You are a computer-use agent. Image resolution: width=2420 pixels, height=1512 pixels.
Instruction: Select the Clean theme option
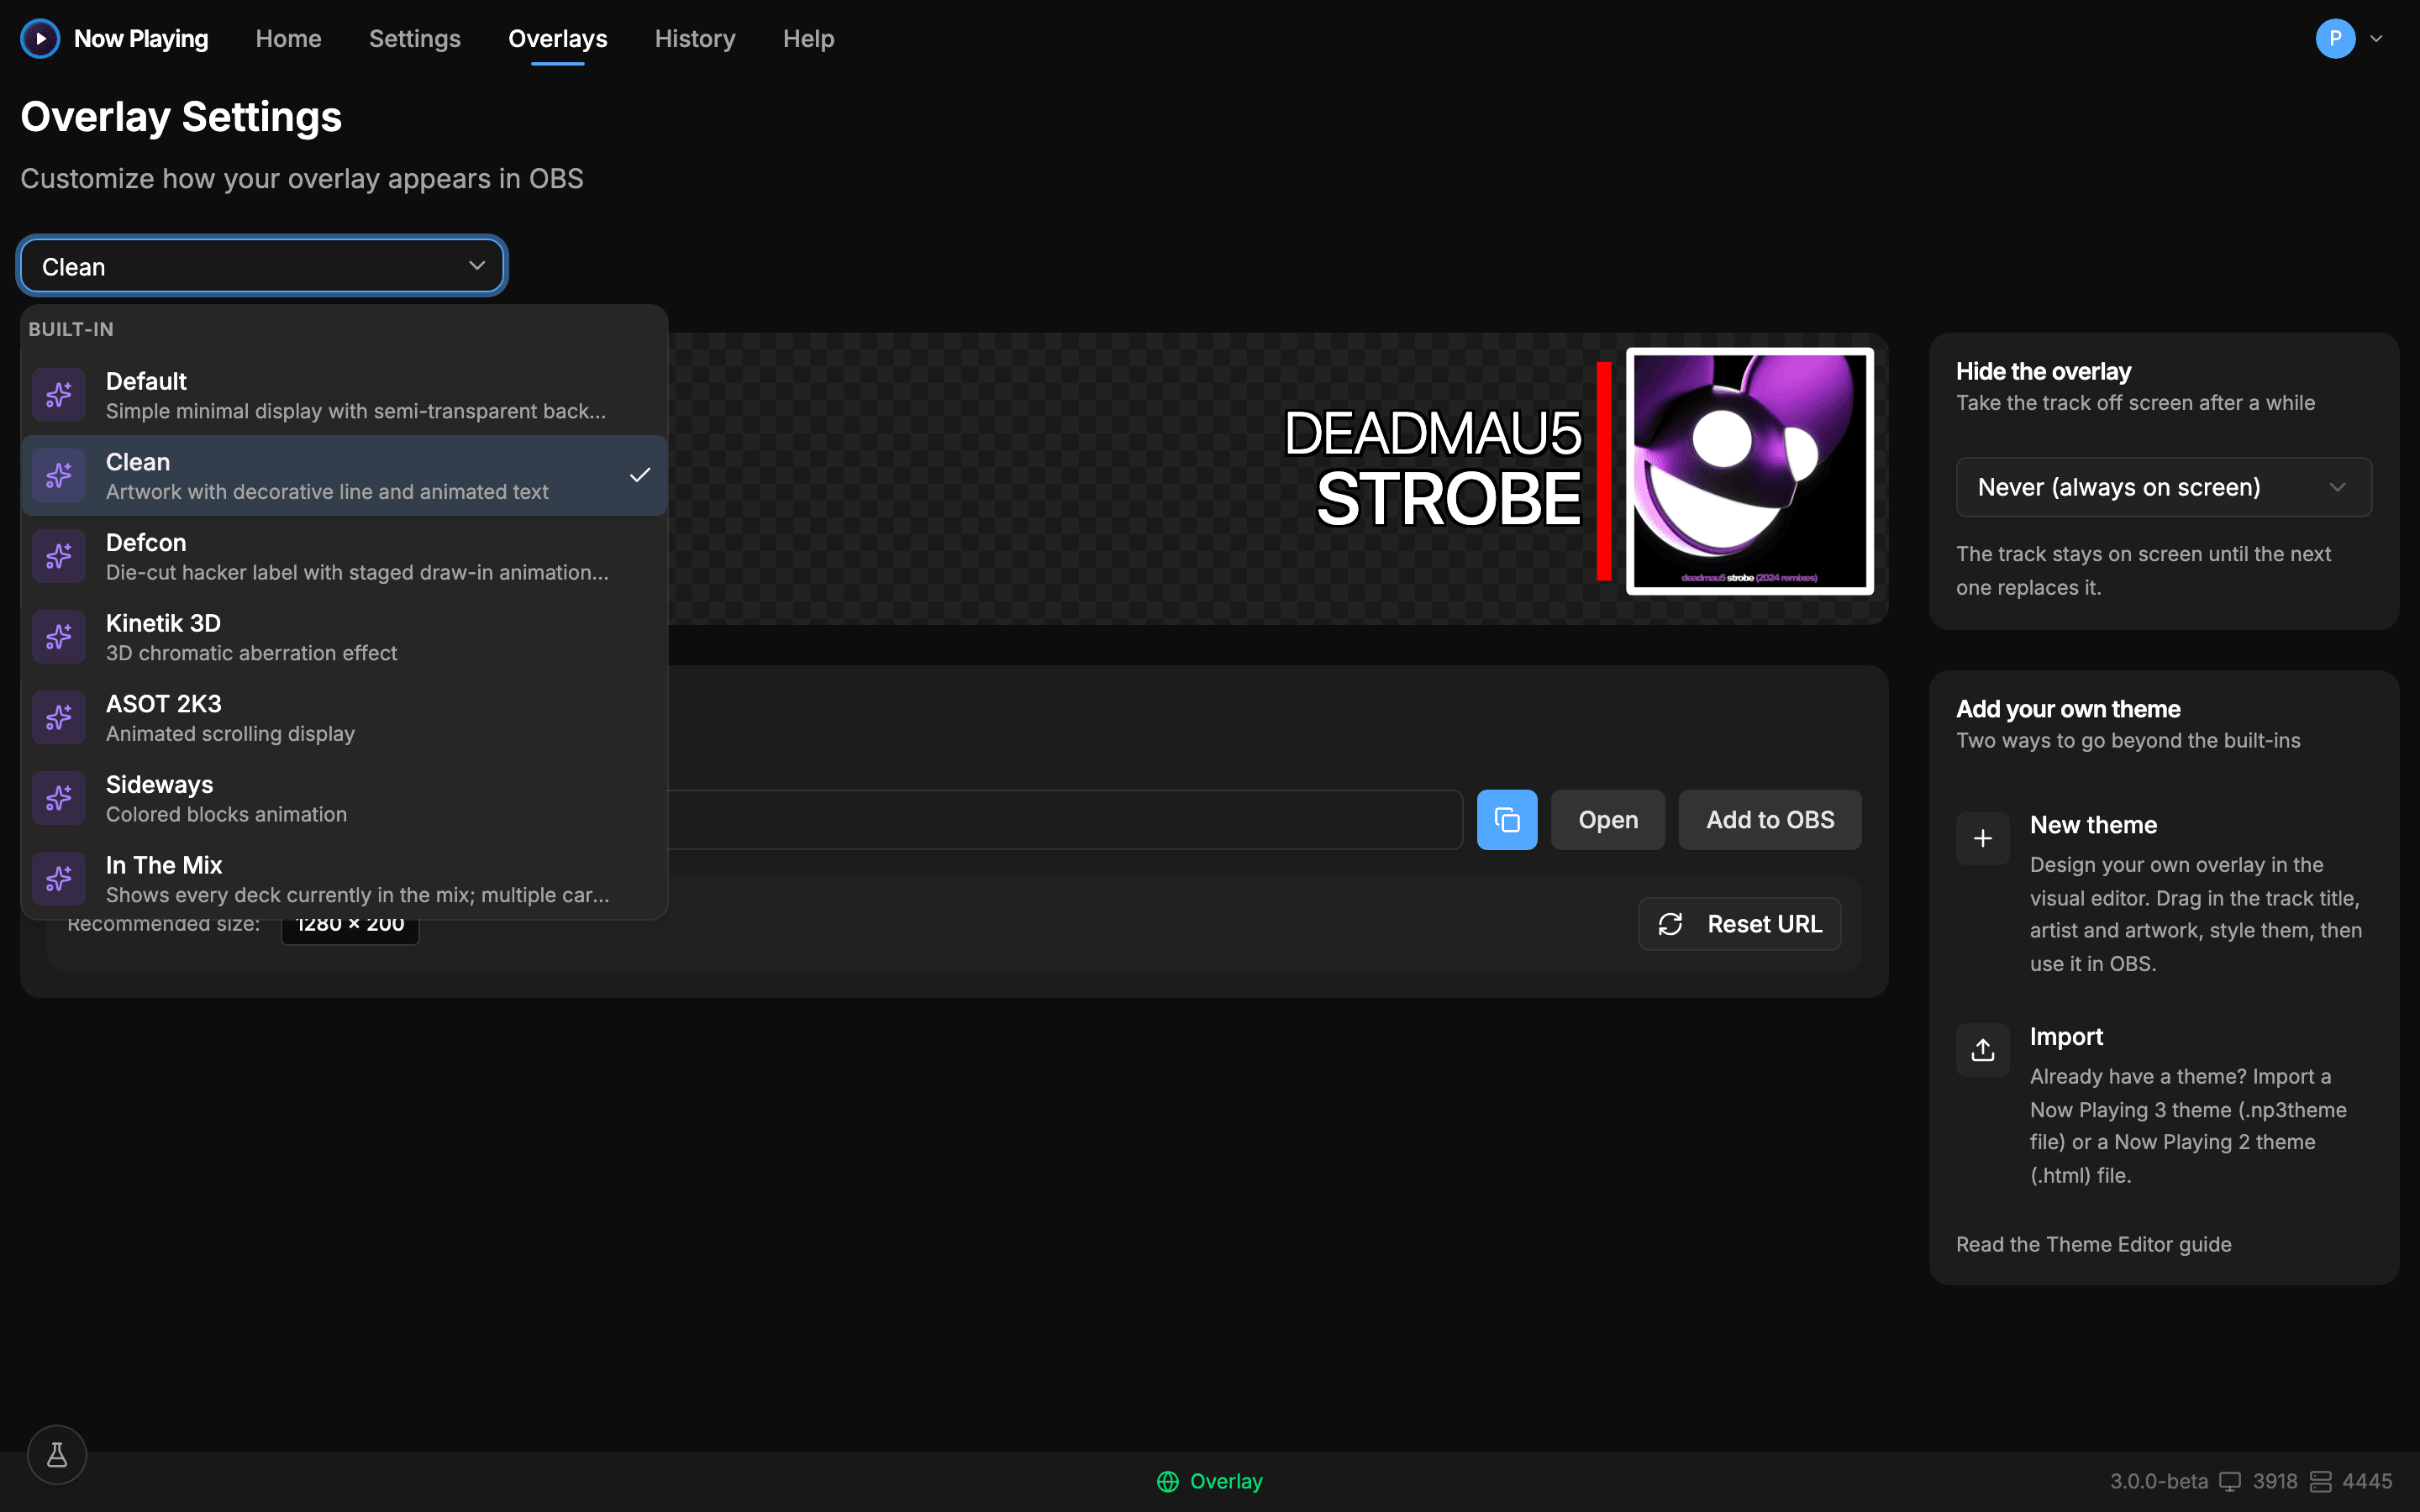(344, 476)
